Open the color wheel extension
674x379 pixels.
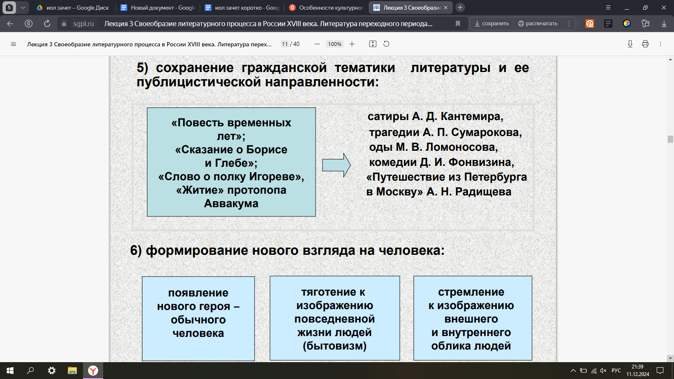[627, 24]
